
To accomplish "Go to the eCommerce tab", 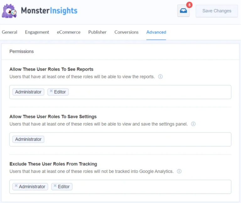I will coord(69,32).
